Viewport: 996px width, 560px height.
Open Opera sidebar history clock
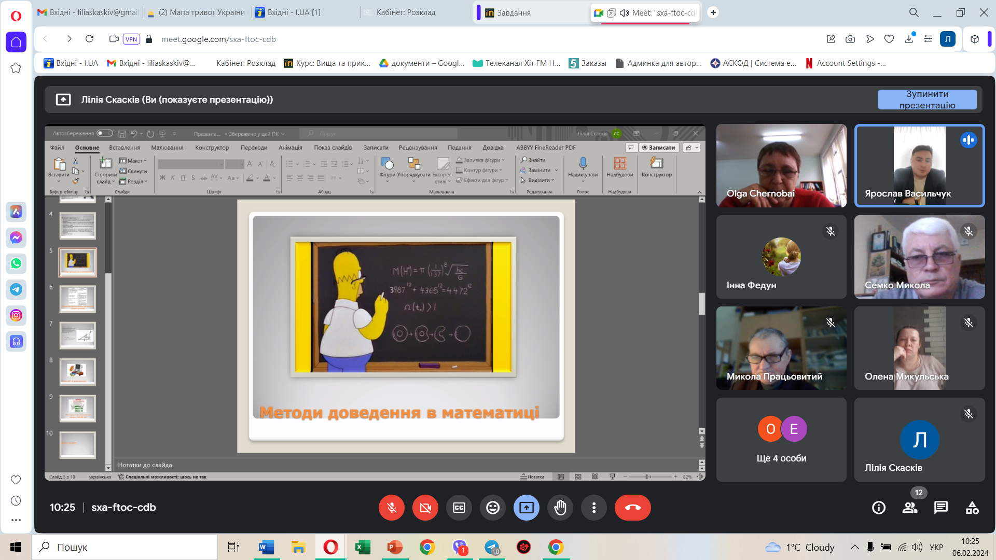point(16,501)
